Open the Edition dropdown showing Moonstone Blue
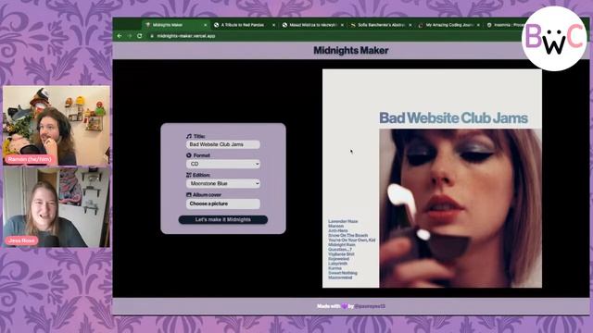593x333 pixels. (223, 183)
